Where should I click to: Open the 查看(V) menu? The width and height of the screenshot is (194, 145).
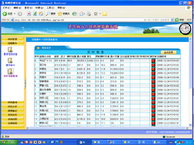pyautogui.click(x=28, y=8)
